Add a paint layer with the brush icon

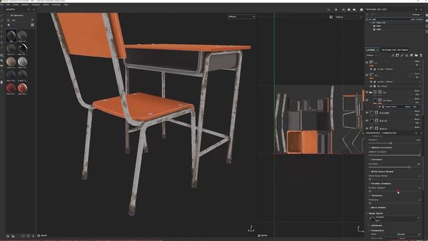click(402, 56)
